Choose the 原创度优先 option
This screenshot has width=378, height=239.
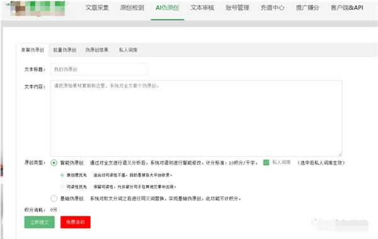click(x=62, y=175)
